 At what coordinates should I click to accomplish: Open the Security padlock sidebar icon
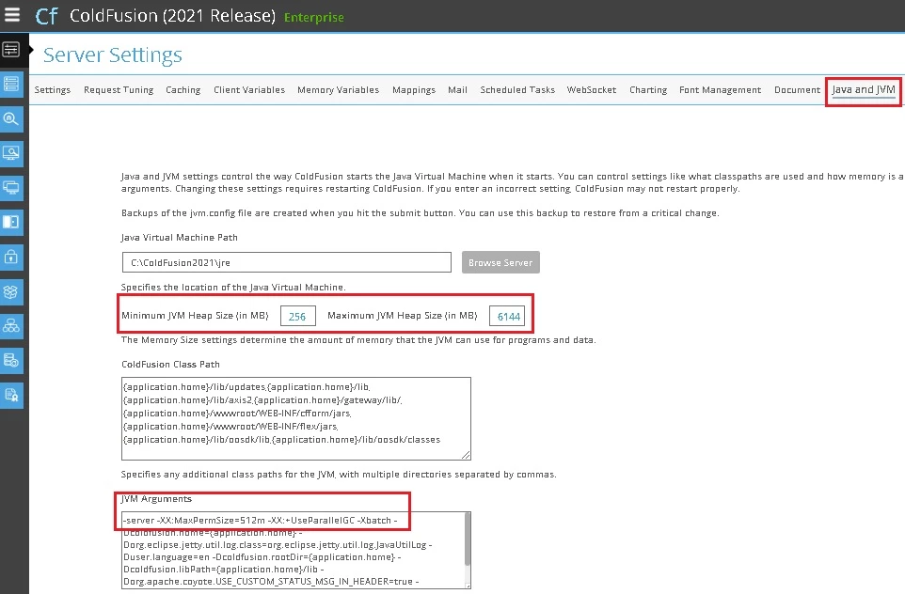click(x=11, y=257)
